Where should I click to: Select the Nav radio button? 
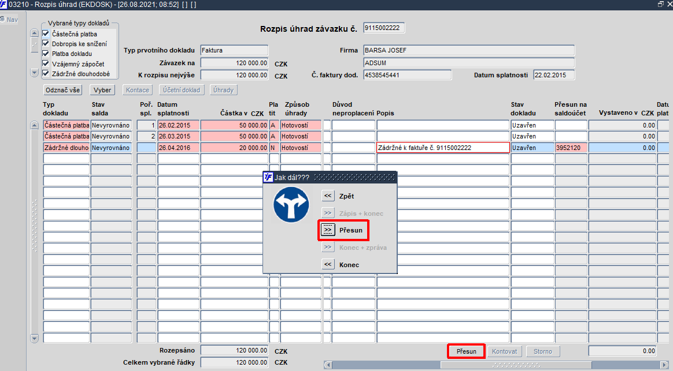click(2, 19)
